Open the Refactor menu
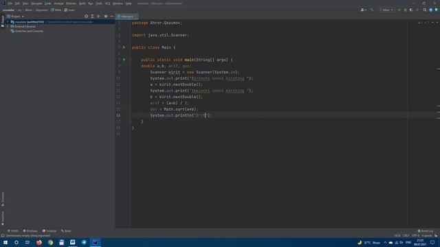The height and width of the screenshot is (247, 440). [x=71, y=3]
